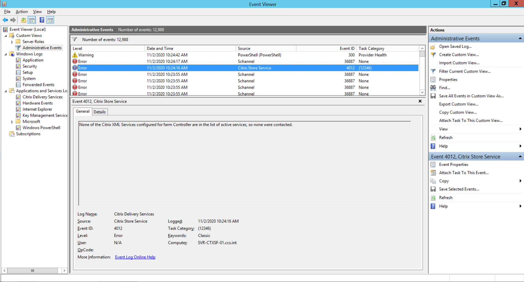Open the View submenu arrow in Actions
Image resolution: width=524 pixels, height=282 pixels.
click(x=520, y=129)
